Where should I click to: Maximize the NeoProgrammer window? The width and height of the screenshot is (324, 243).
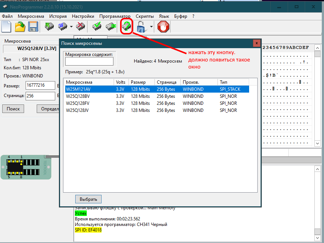[296, 7]
